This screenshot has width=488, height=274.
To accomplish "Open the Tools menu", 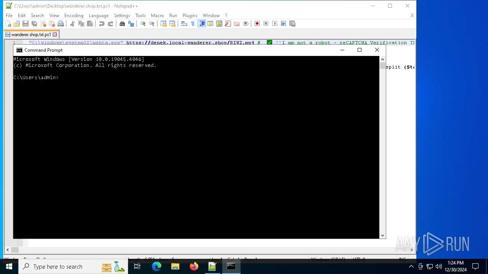I will (x=140, y=16).
